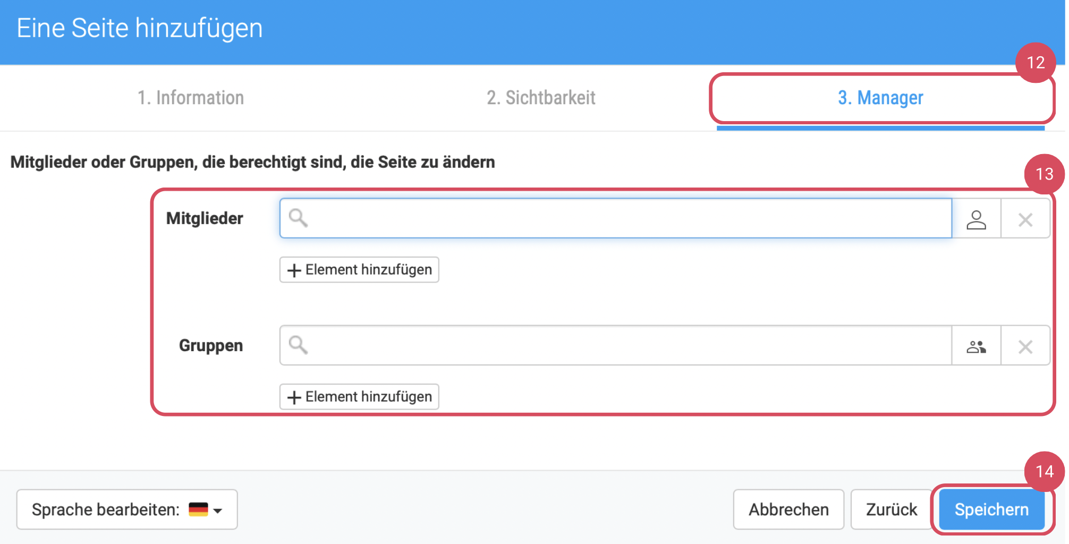Go back using the Zurück button
The image size is (1069, 544).
coord(891,509)
